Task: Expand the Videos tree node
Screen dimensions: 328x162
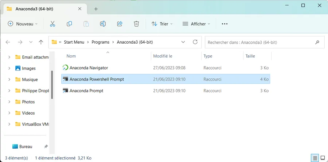Action: point(9,113)
